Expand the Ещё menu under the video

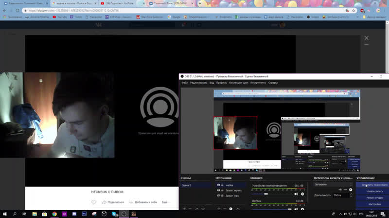coord(165,202)
